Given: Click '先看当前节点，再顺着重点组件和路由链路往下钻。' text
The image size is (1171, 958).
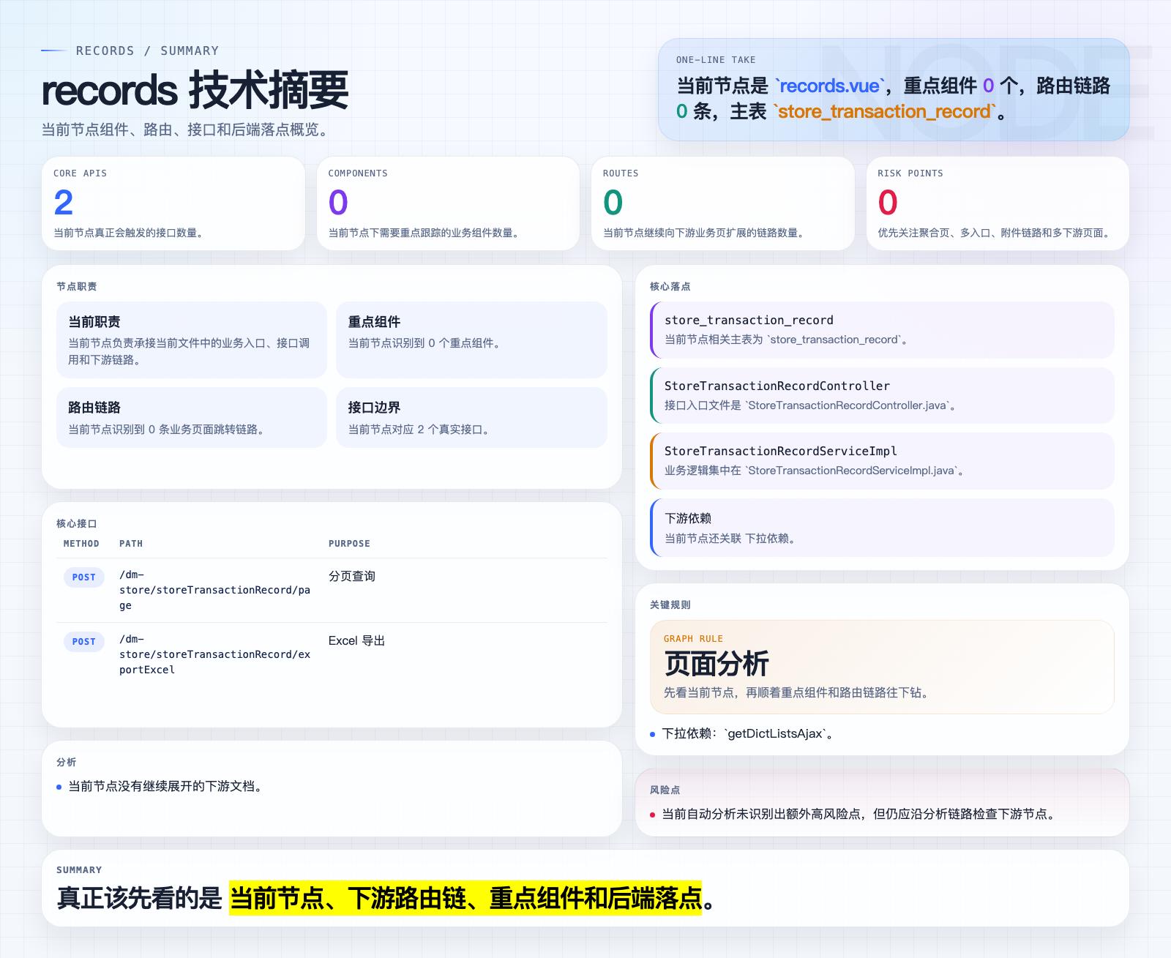Looking at the screenshot, I should 798,692.
